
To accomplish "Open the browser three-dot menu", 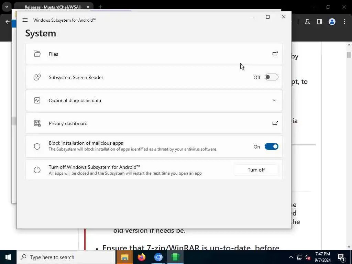I will 344,22.
